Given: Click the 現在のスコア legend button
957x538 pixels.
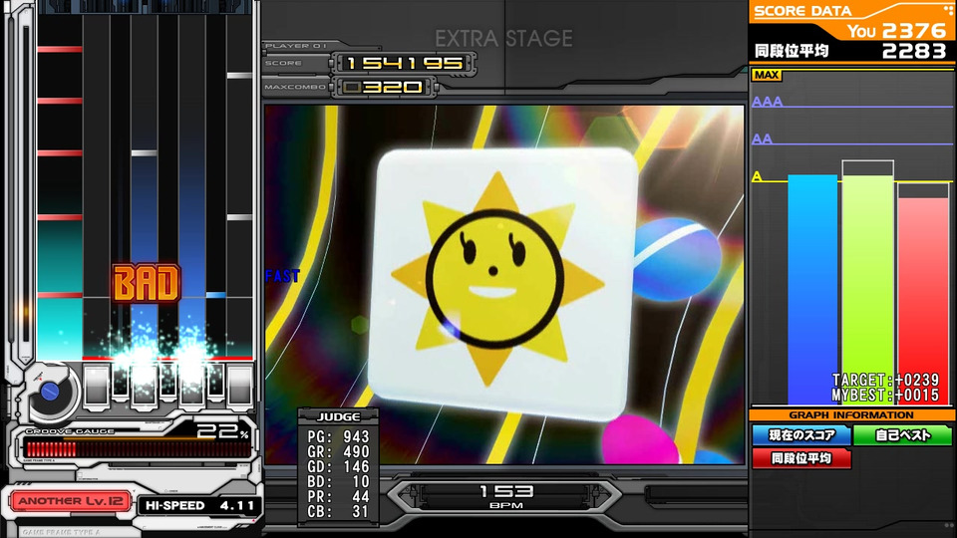Looking at the screenshot, I should pos(801,435).
